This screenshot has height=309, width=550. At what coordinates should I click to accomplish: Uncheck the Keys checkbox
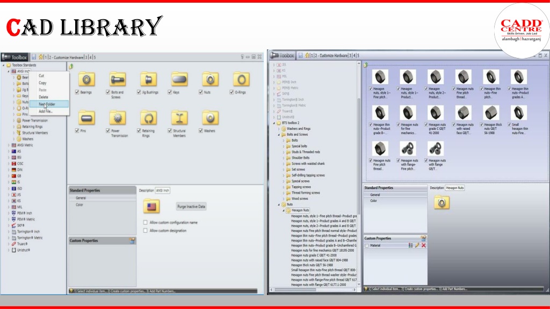tap(169, 92)
